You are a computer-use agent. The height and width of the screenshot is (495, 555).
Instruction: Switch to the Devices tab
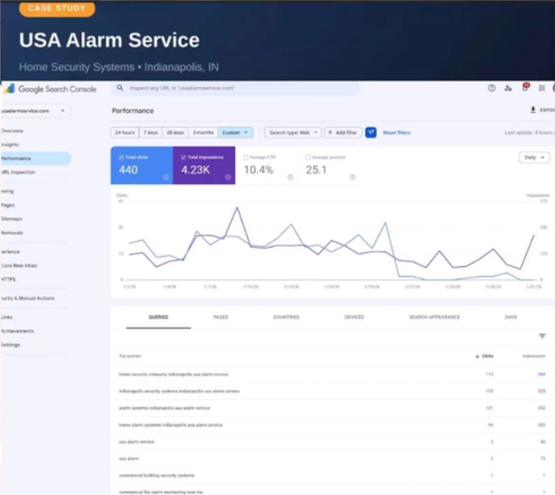tap(354, 317)
